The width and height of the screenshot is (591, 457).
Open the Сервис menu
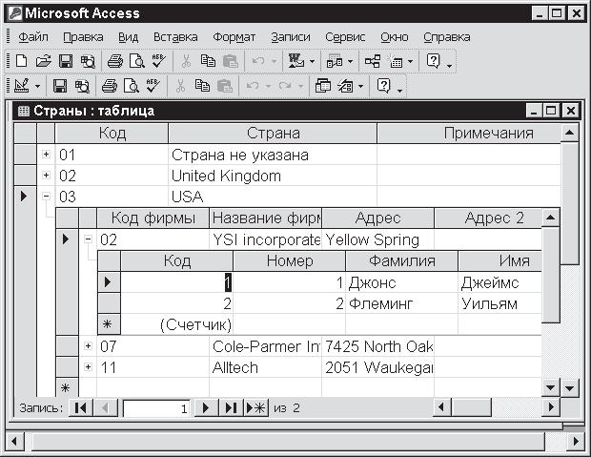point(345,37)
